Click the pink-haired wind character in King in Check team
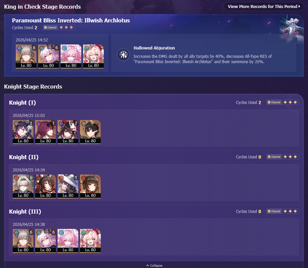Viewport: 308px width, 268px height. tap(93, 56)
